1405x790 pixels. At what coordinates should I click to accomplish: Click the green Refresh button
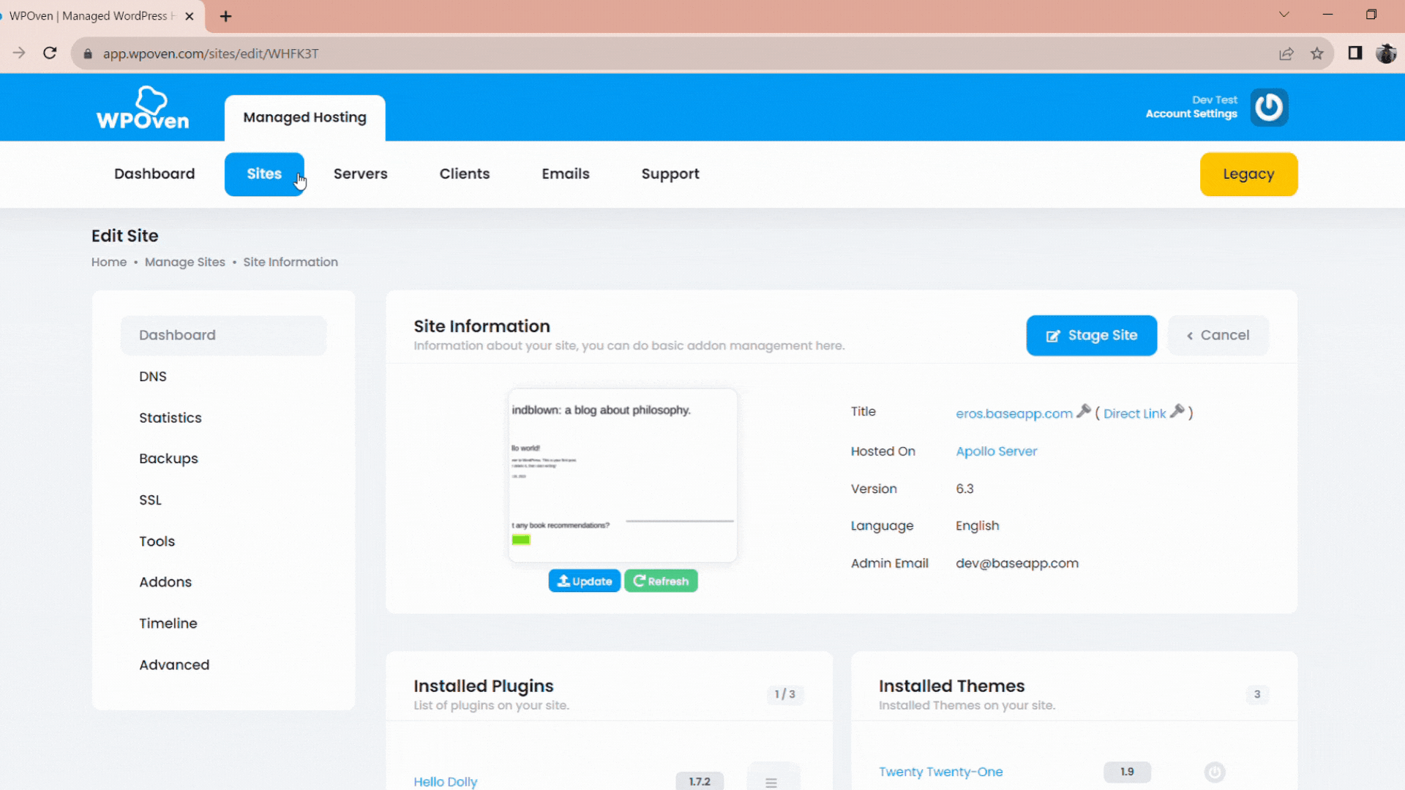[x=661, y=581]
